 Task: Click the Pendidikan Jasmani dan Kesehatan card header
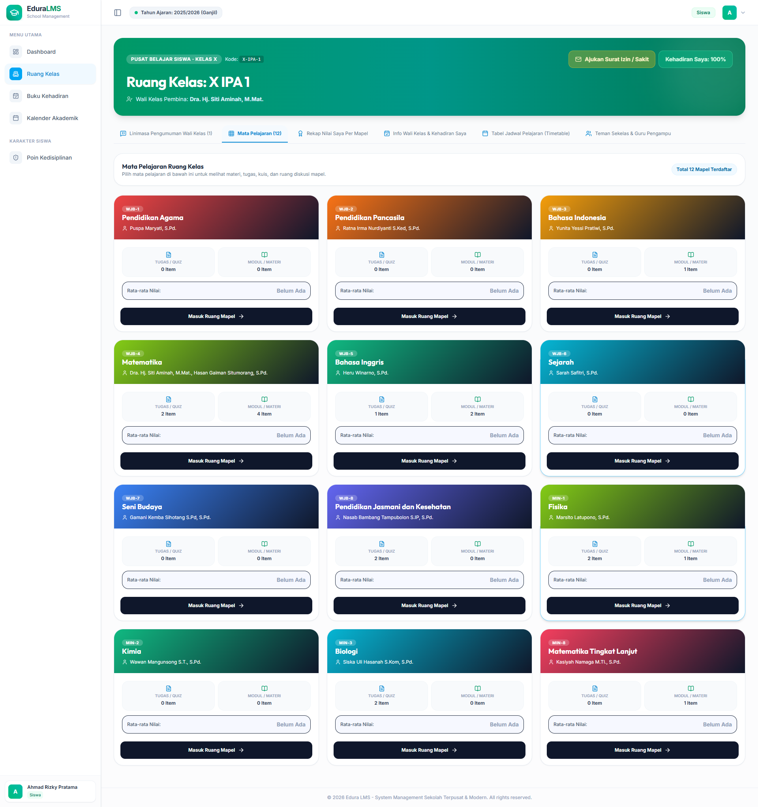429,507
